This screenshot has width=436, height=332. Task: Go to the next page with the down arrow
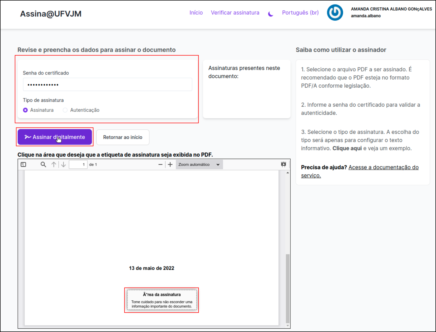click(63, 164)
